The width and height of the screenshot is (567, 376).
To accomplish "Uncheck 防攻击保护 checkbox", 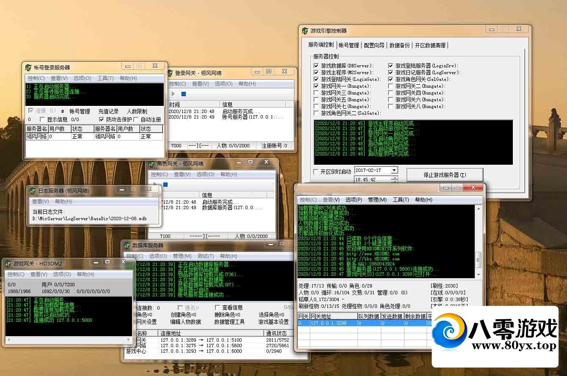I will tap(101, 120).
